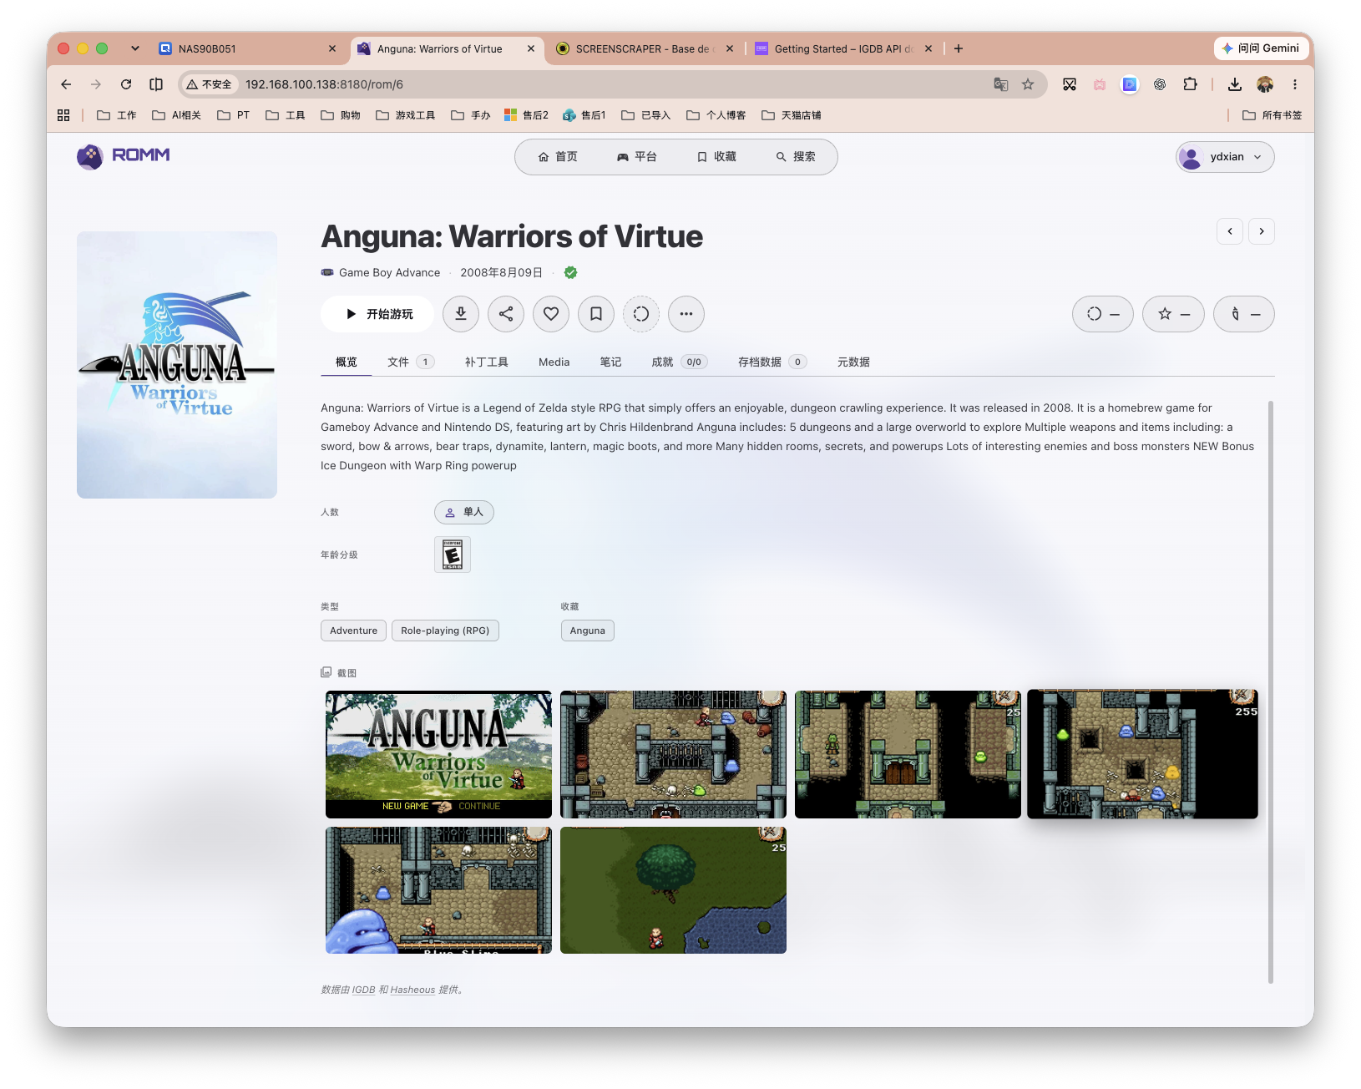
Task: Switch to the 文件 files tab
Action: point(411,362)
